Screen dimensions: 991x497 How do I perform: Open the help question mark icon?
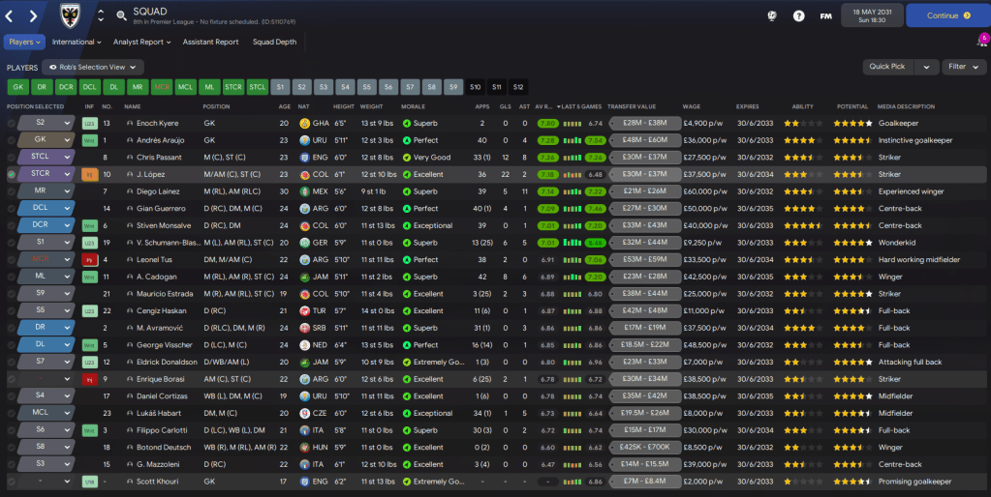798,15
